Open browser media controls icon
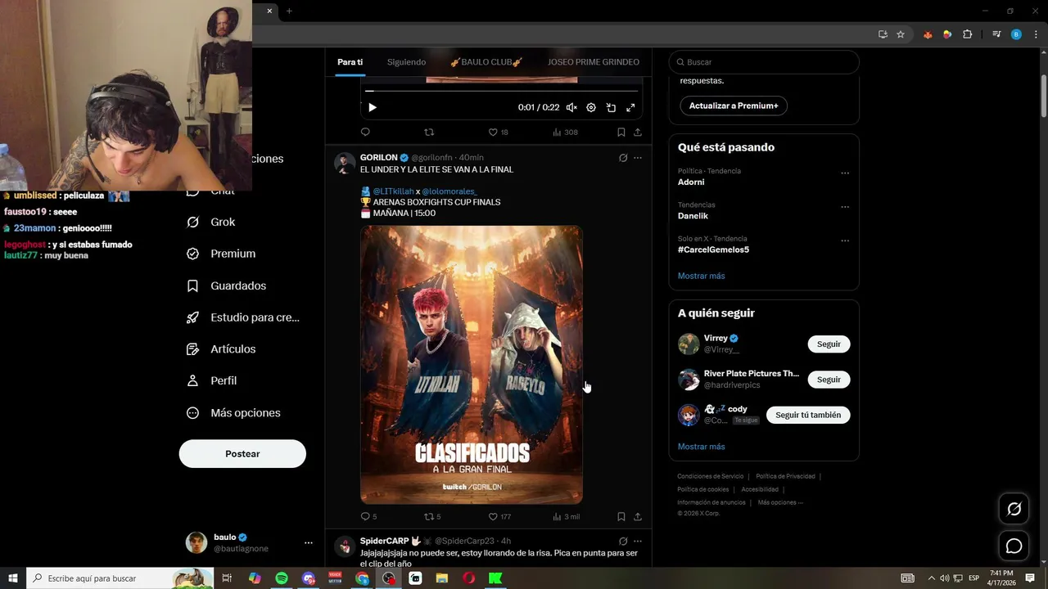Screen dimensions: 1048x589 [996, 34]
